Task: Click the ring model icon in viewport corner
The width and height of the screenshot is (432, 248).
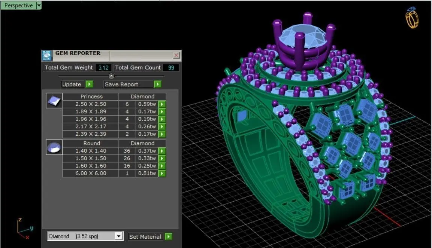Action: point(412,18)
